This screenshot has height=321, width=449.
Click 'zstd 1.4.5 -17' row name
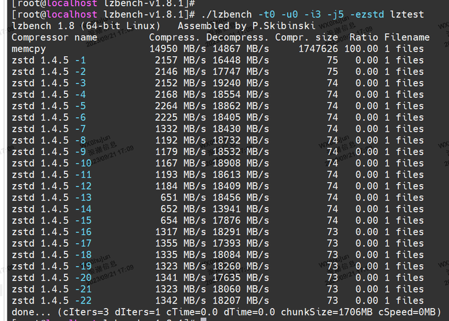point(52,244)
